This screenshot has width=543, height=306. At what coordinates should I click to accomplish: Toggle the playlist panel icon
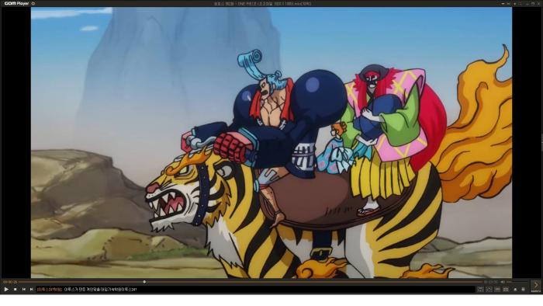coord(523,289)
